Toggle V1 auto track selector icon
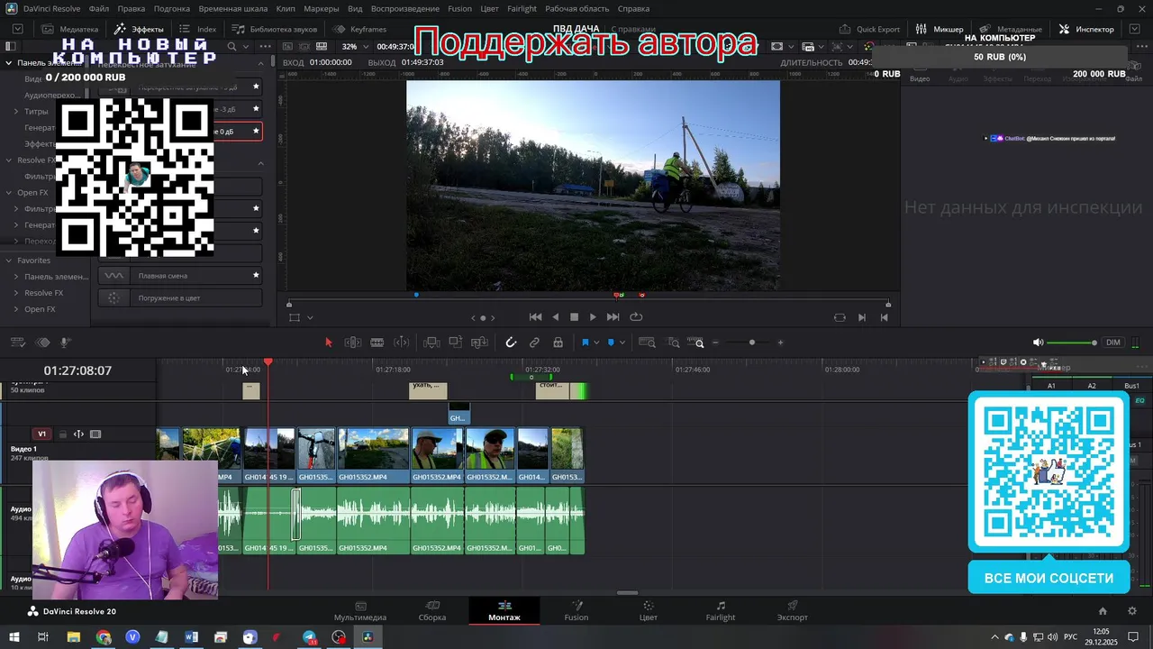The image size is (1153, 649). point(78,434)
